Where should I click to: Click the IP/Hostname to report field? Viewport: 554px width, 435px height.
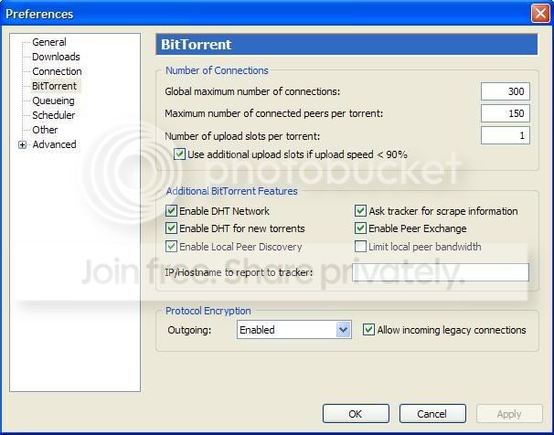click(x=441, y=272)
